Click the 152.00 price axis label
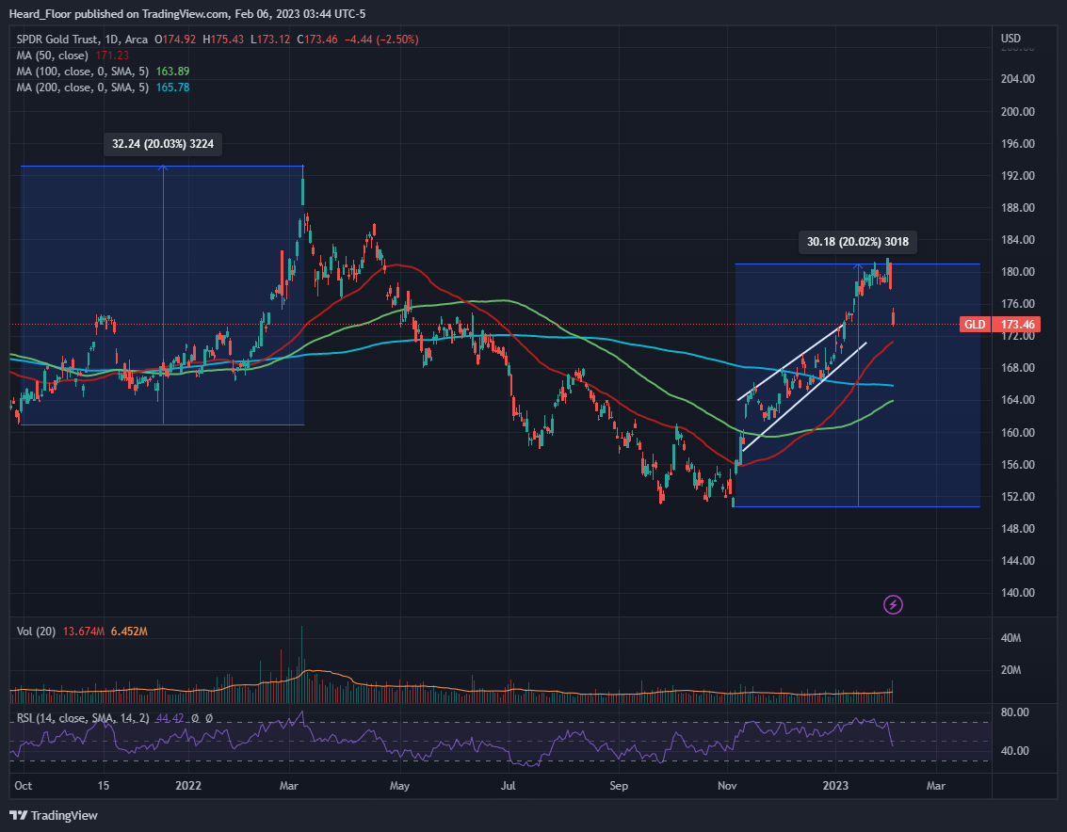This screenshot has width=1067, height=832. [x=1017, y=497]
